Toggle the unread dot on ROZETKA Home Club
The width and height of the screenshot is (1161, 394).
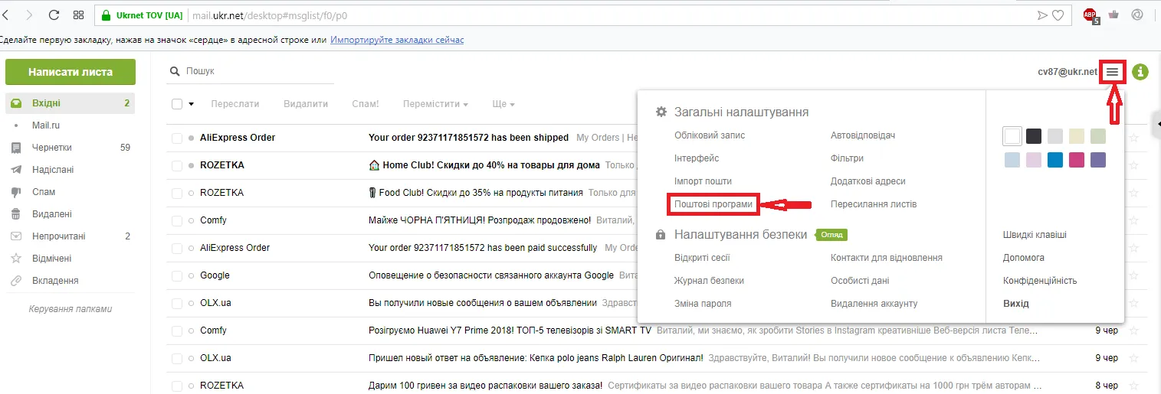click(x=192, y=165)
